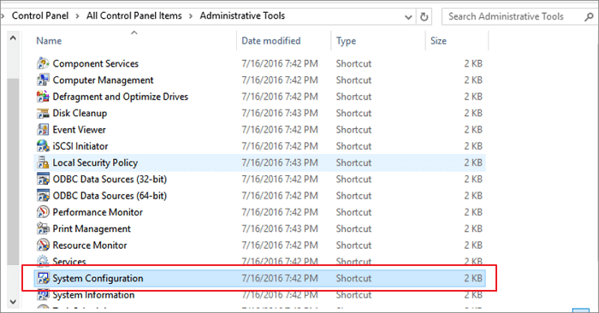Click the ODBC Data Sources (64-bit) icon
This screenshot has width=599, height=313.
(x=43, y=196)
